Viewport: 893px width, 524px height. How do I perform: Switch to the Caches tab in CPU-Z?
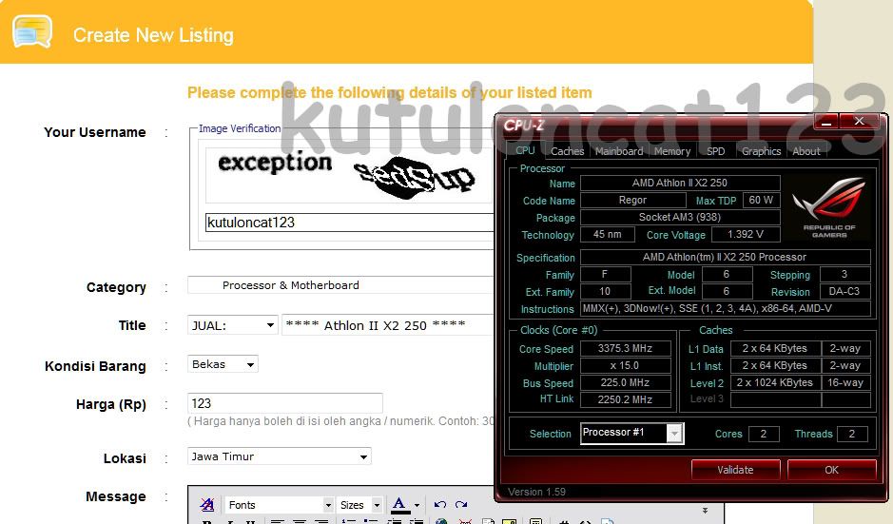click(567, 151)
